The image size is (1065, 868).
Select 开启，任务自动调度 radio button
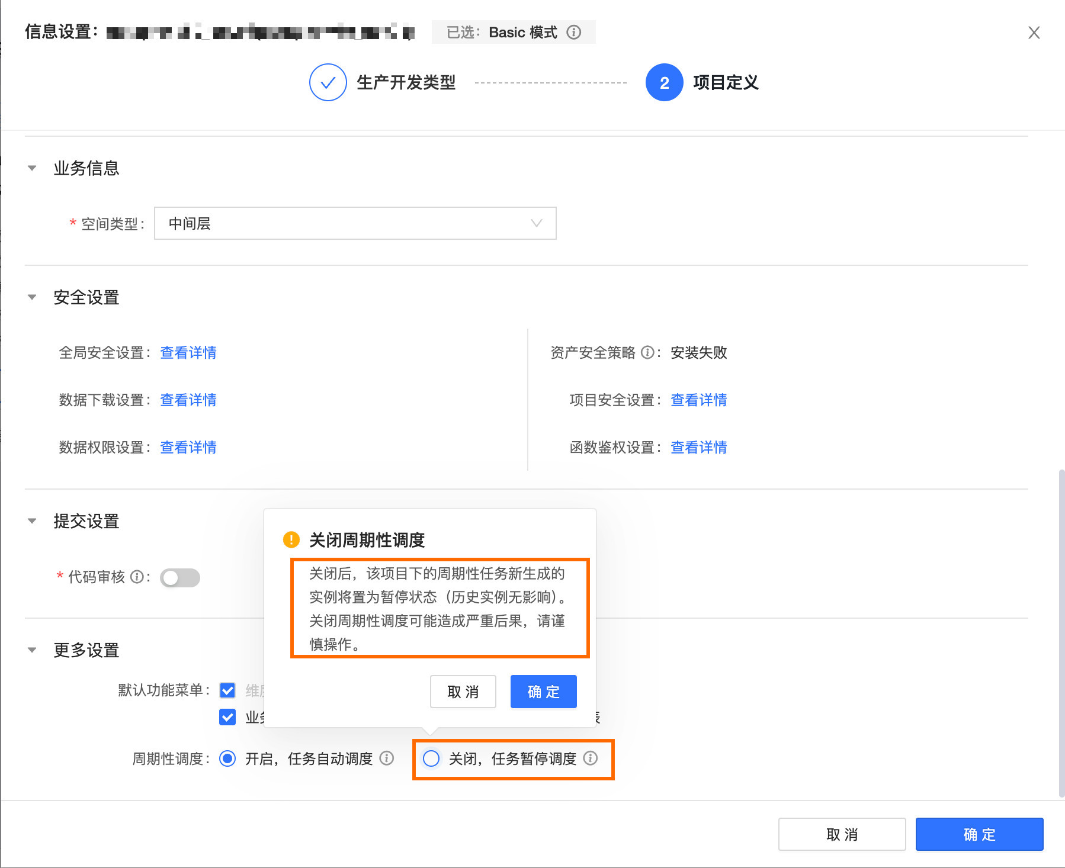point(227,758)
